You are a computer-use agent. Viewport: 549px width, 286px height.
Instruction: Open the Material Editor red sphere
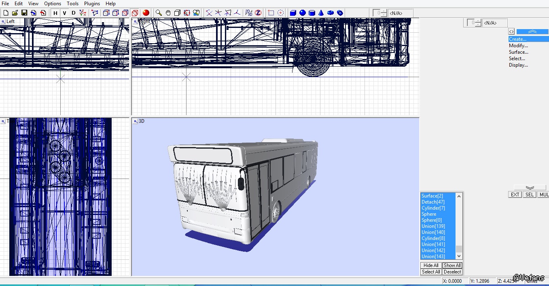click(x=146, y=13)
